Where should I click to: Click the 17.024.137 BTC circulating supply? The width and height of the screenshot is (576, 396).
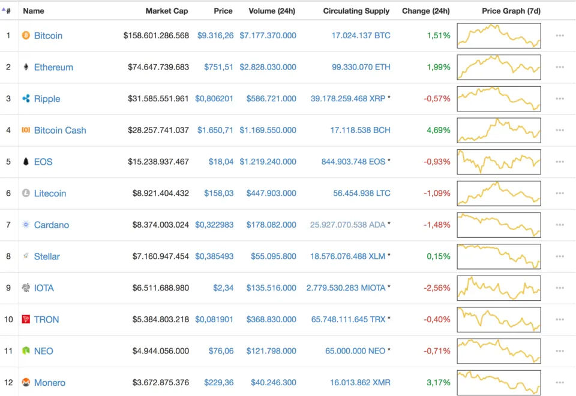click(361, 35)
